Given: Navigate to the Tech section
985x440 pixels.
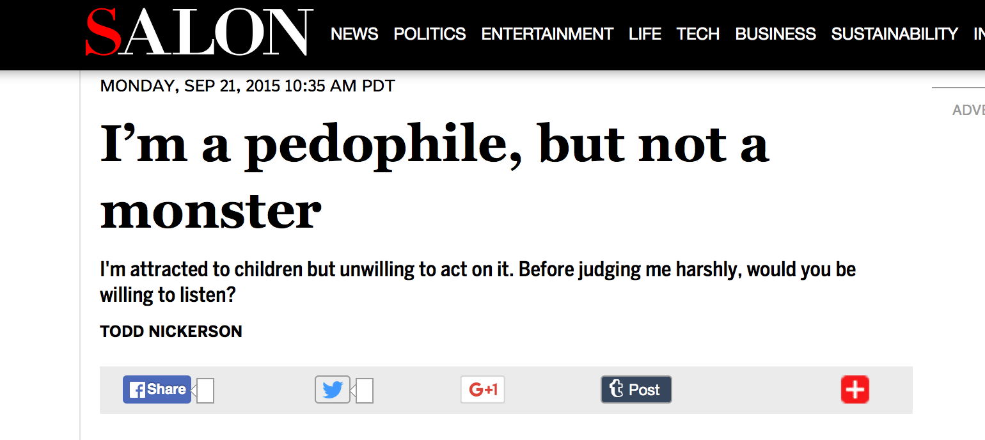Looking at the screenshot, I should pos(698,34).
